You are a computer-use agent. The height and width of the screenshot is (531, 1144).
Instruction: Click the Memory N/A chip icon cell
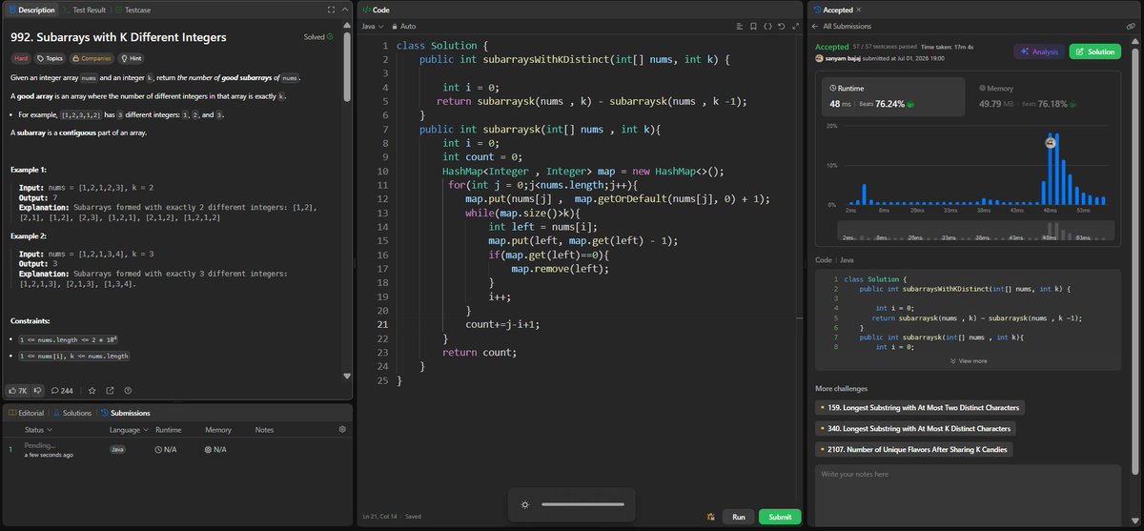(215, 449)
